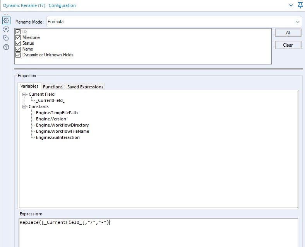Switch to the Variables tab
This screenshot has height=247, width=305.
[x=29, y=86]
